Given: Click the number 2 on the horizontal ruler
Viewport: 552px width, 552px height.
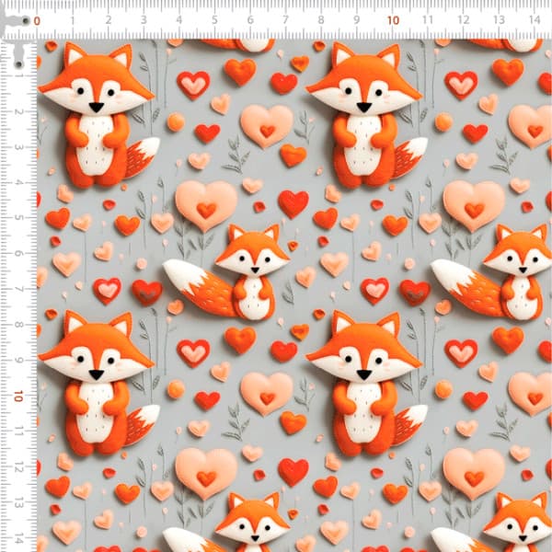Looking at the screenshot, I should [x=108, y=20].
